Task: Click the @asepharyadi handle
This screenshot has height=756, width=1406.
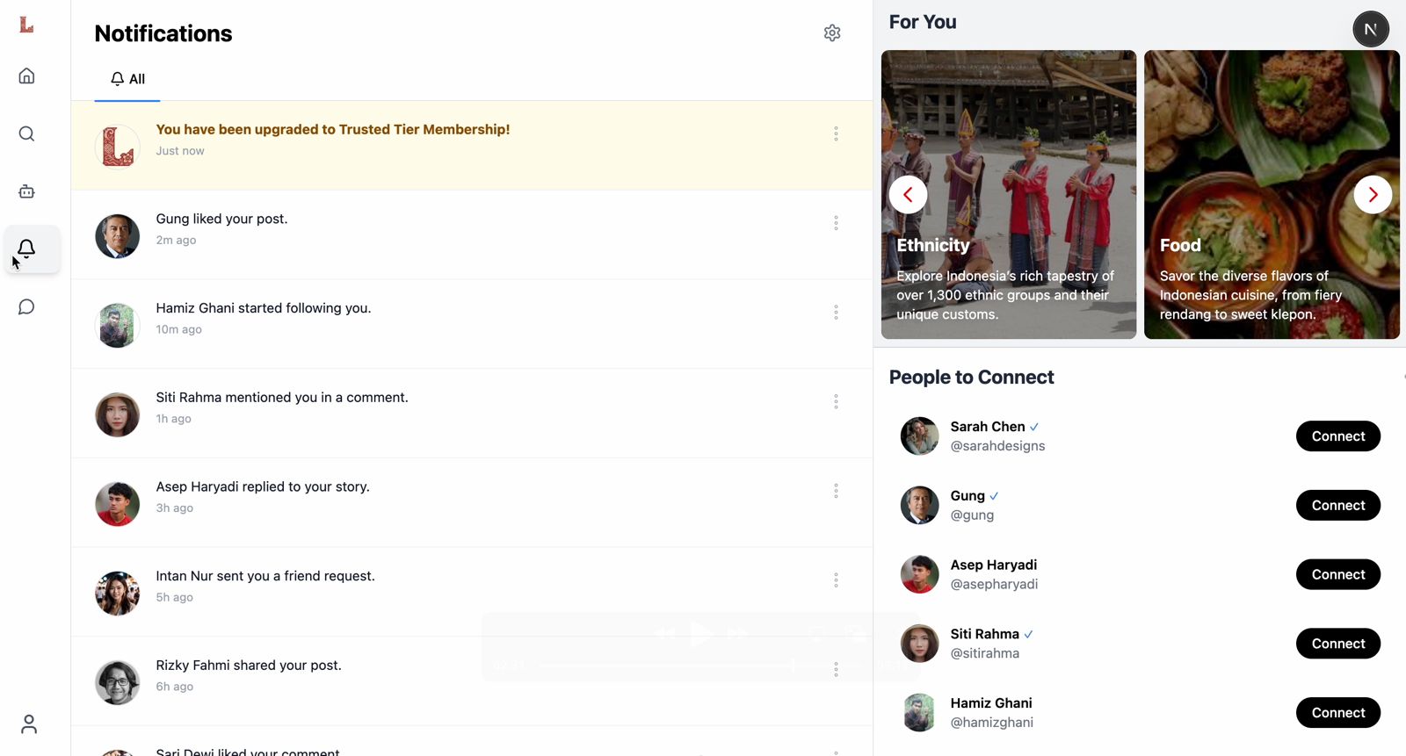Action: click(x=994, y=585)
